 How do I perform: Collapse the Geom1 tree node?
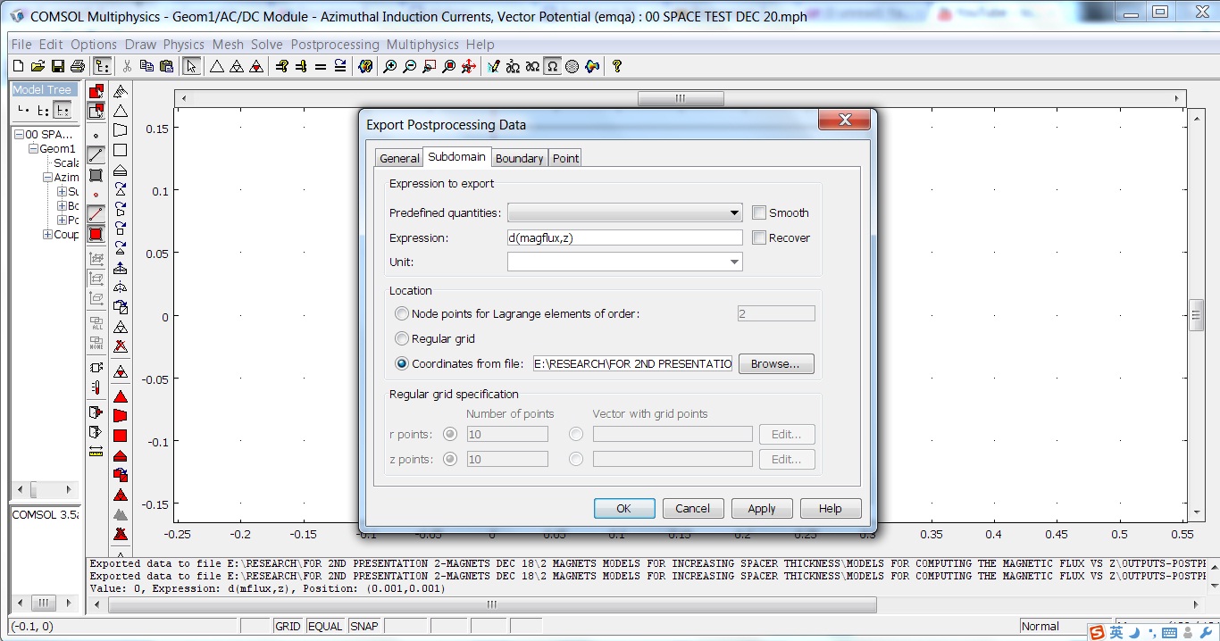point(33,149)
